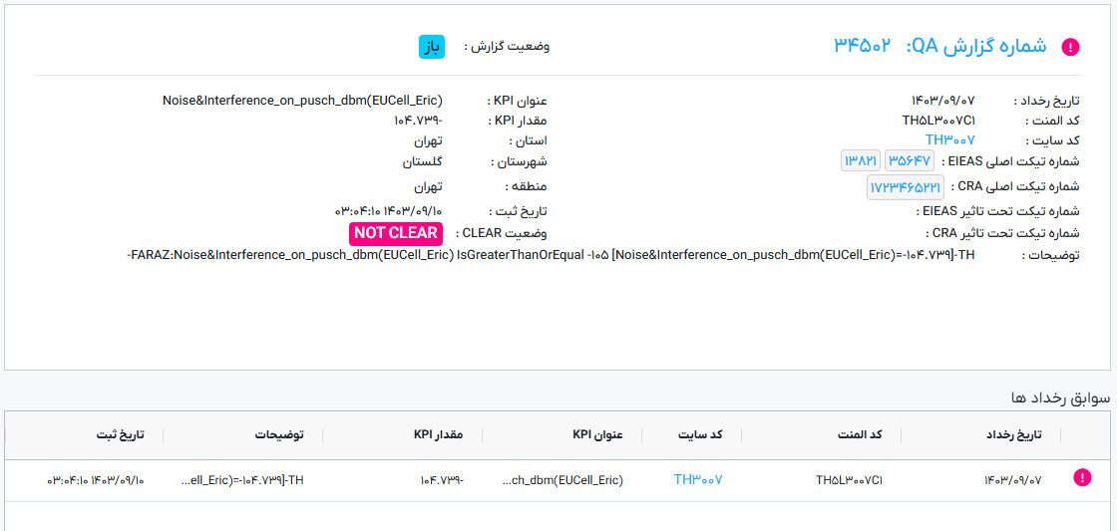Sort by 'توضیحات' column header
The width and height of the screenshot is (1117, 531).
(x=279, y=434)
